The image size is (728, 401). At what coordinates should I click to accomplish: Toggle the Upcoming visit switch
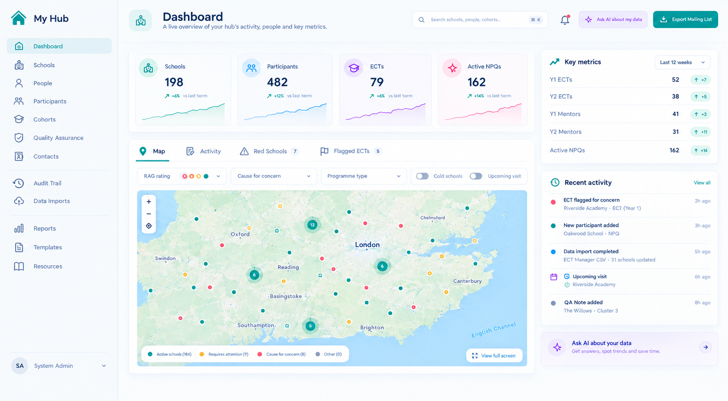pyautogui.click(x=476, y=176)
